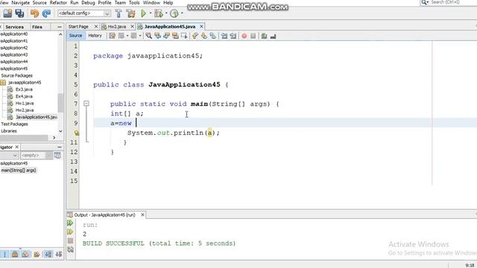Minimize the Projects panel group
The height and width of the screenshot is (268, 477).
[60, 27]
